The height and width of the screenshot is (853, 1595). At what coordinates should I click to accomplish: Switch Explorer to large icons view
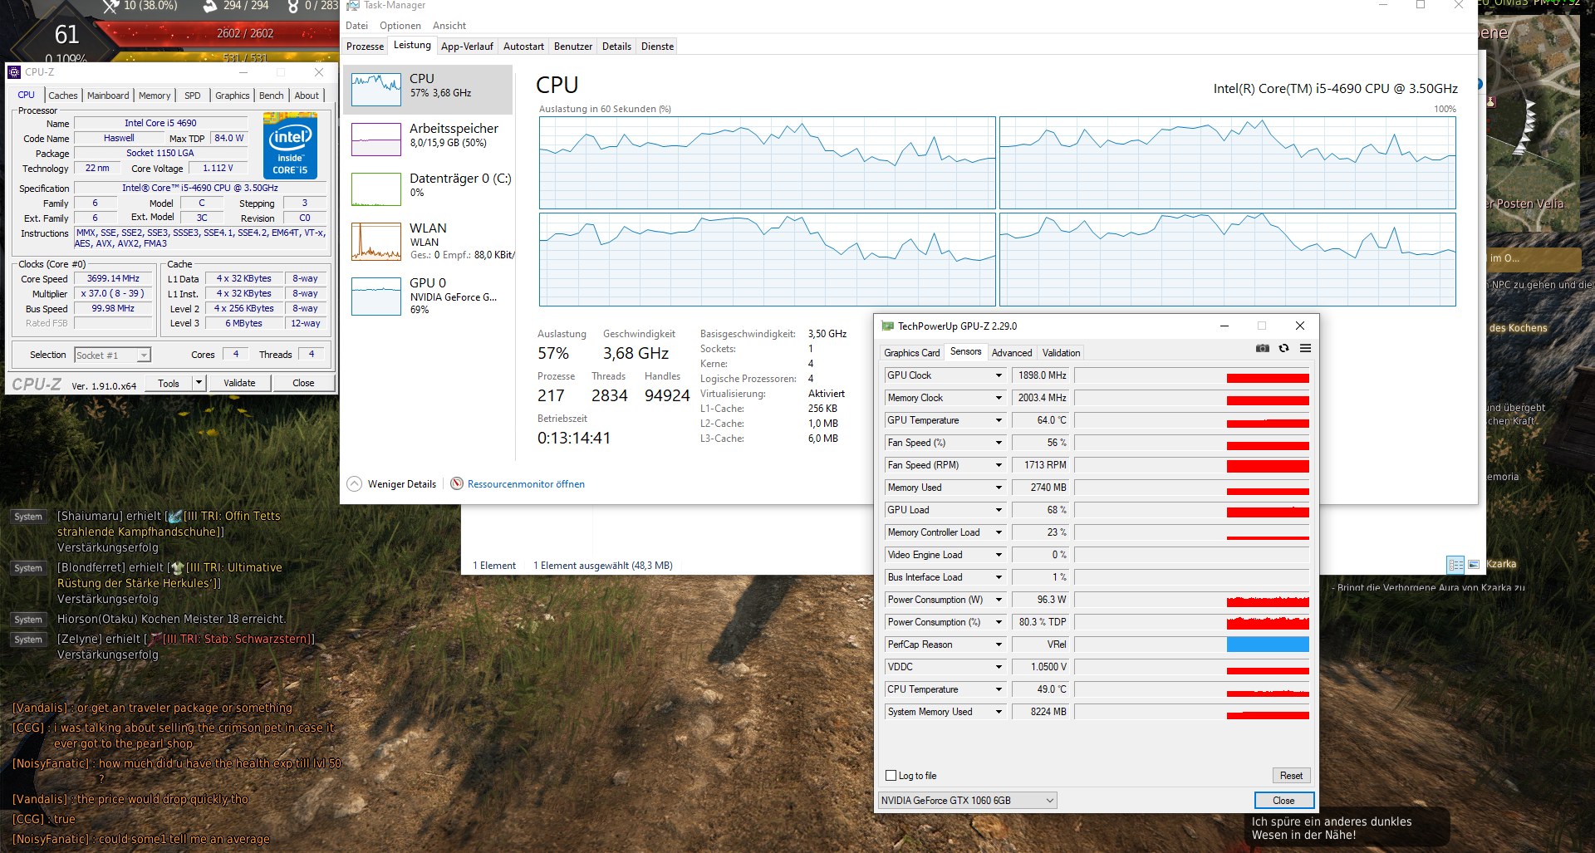(x=1474, y=565)
